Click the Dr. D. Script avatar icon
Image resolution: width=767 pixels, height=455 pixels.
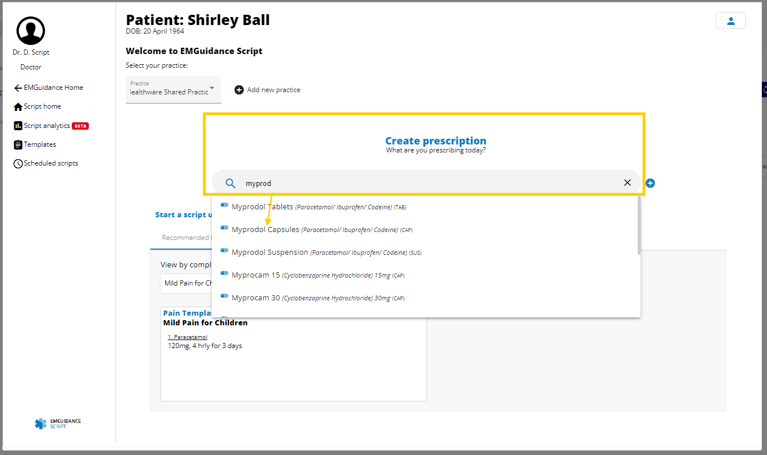coord(31,31)
